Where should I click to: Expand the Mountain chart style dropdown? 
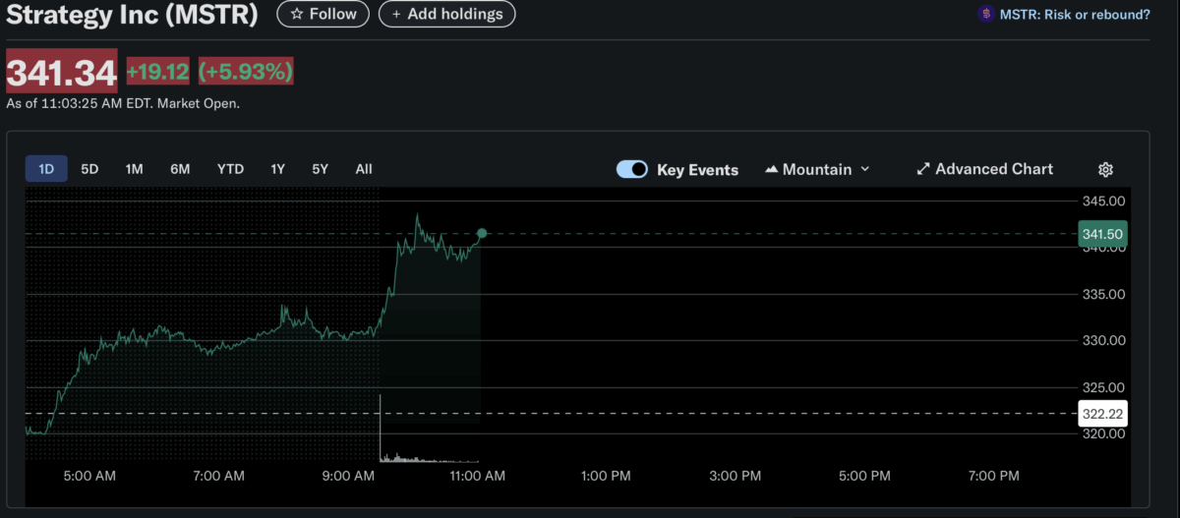click(x=865, y=169)
